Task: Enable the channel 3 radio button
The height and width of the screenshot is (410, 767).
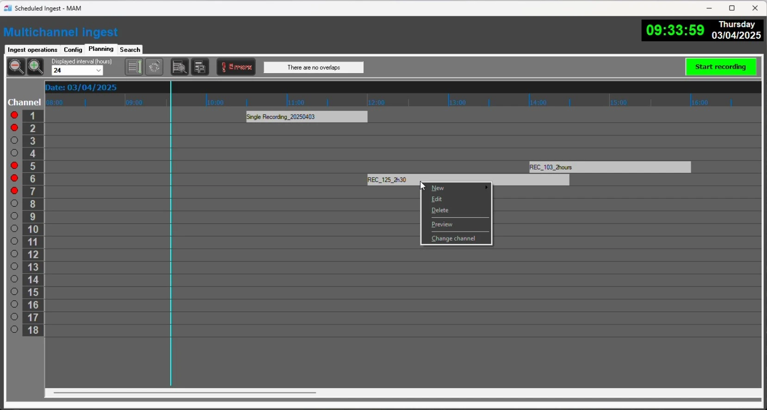Action: (x=14, y=141)
